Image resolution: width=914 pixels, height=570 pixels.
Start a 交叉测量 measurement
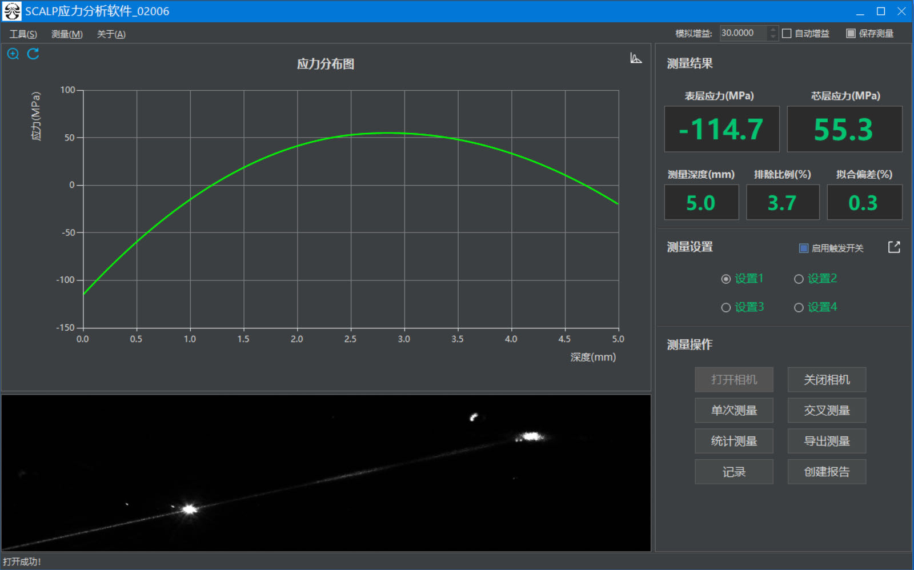[827, 411]
